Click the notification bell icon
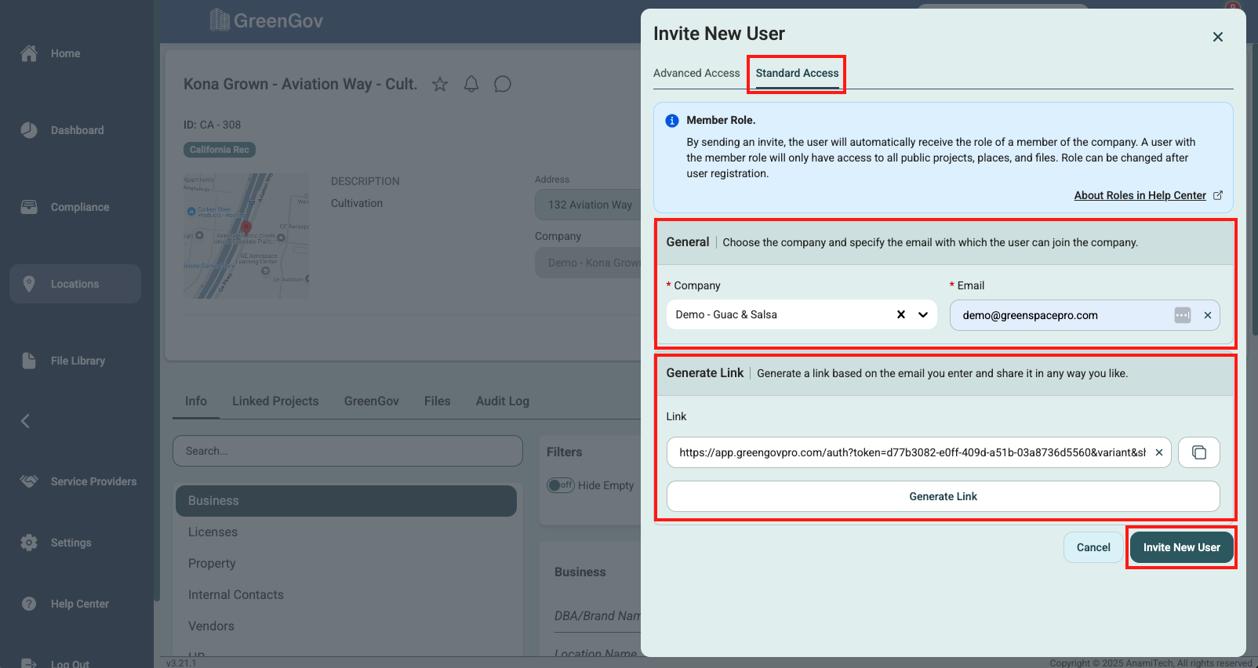This screenshot has width=1258, height=668. pyautogui.click(x=471, y=84)
